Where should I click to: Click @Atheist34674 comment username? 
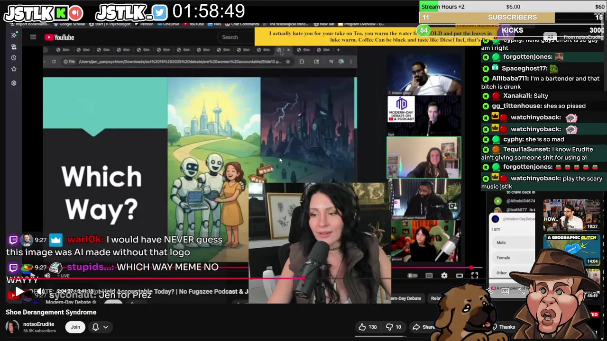click(x=520, y=201)
